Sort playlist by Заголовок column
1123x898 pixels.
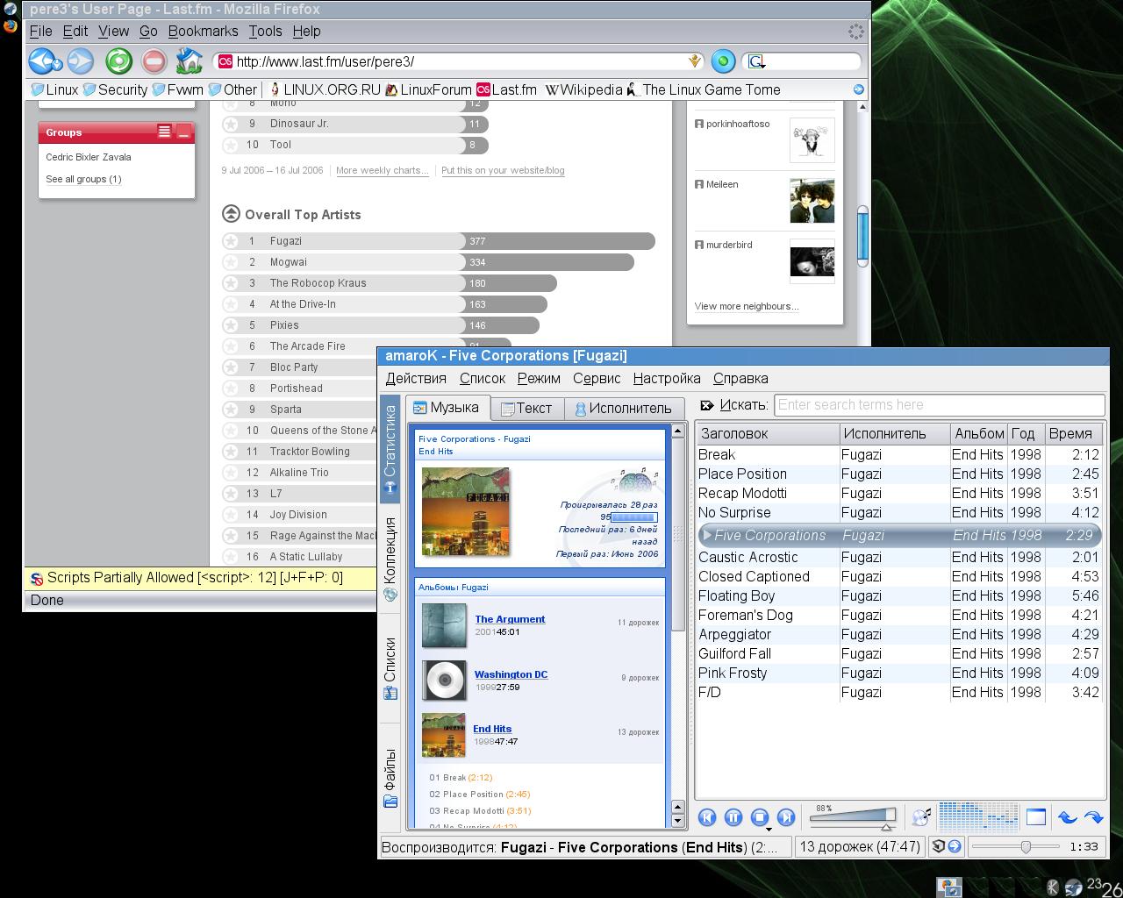[x=768, y=433]
